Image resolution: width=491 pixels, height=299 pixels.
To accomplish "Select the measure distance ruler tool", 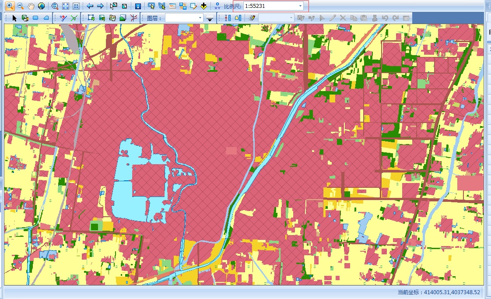I will pyautogui.click(x=228, y=18).
